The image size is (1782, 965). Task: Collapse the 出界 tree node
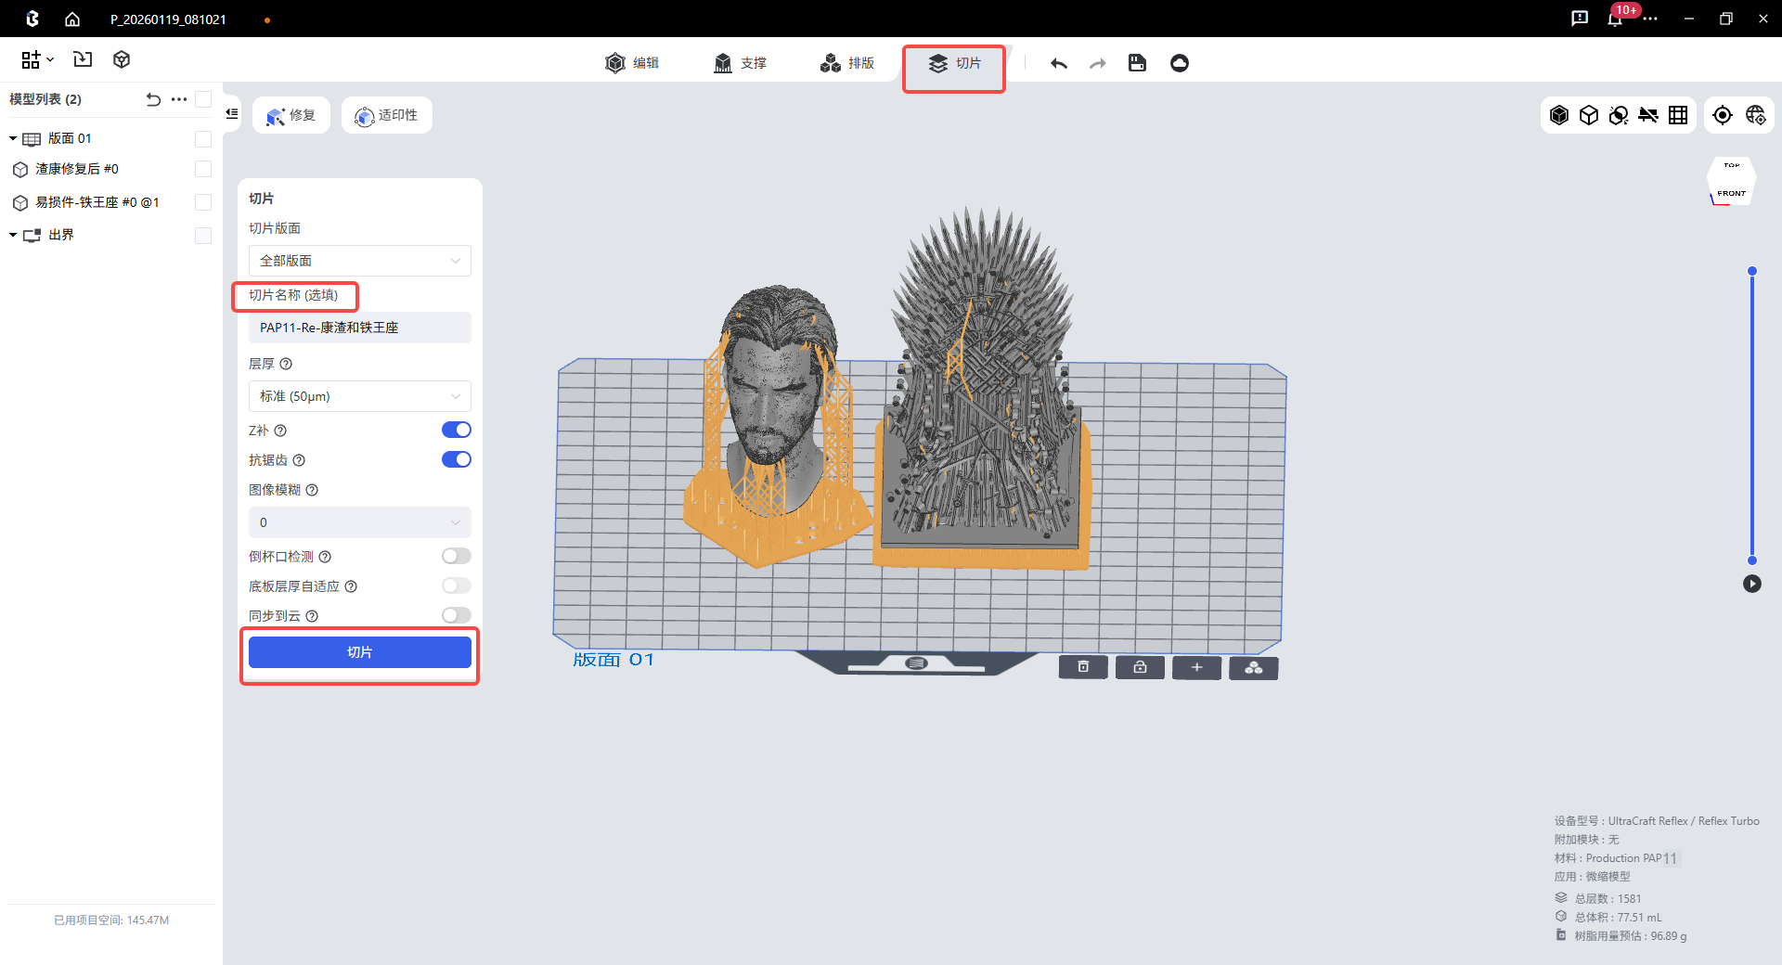(13, 235)
